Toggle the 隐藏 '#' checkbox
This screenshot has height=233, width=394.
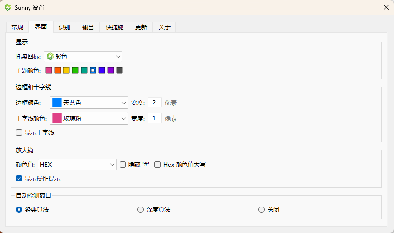(x=123, y=164)
